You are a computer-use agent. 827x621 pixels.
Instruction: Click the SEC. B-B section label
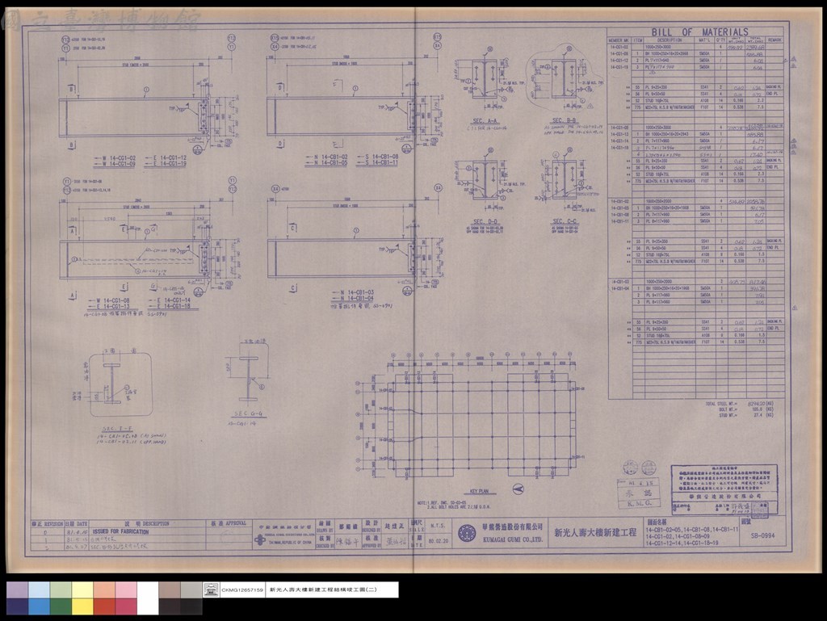pyautogui.click(x=564, y=120)
